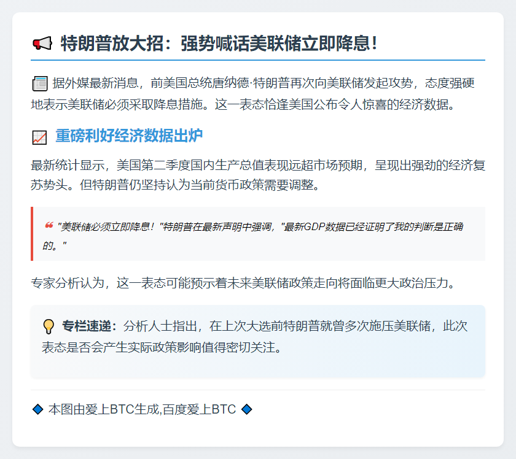
Task: Select the headline 特朗普放大招：强势喊话美联储立即降息
Action: point(218,44)
